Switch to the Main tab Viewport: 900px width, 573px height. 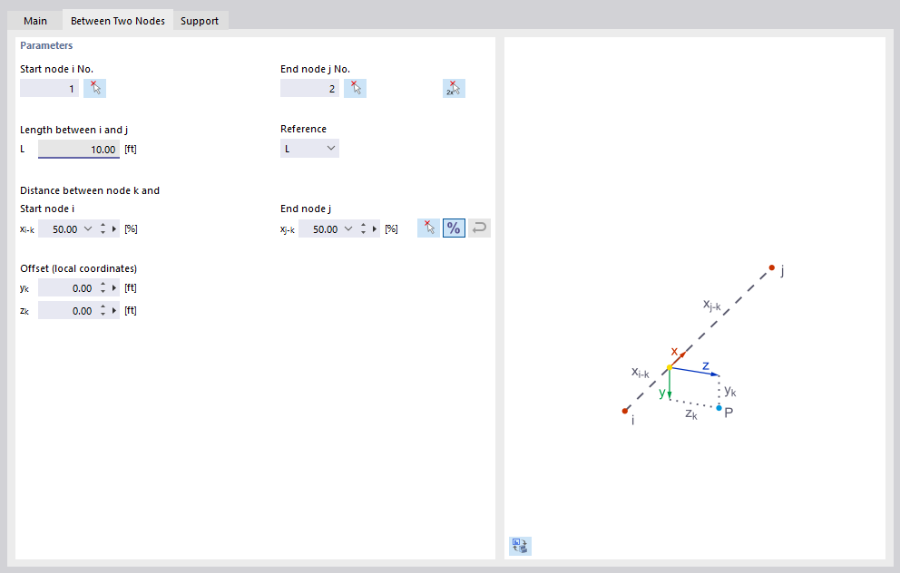34,19
